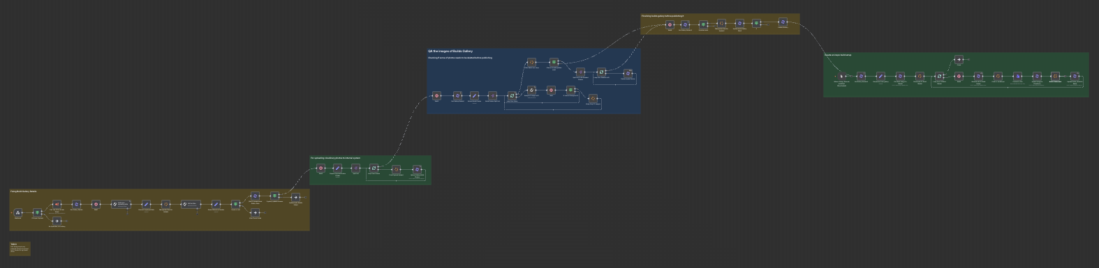Select the red Wait node in the rightmost green group
Viewport: 1099px width, 268px height.
point(959,76)
